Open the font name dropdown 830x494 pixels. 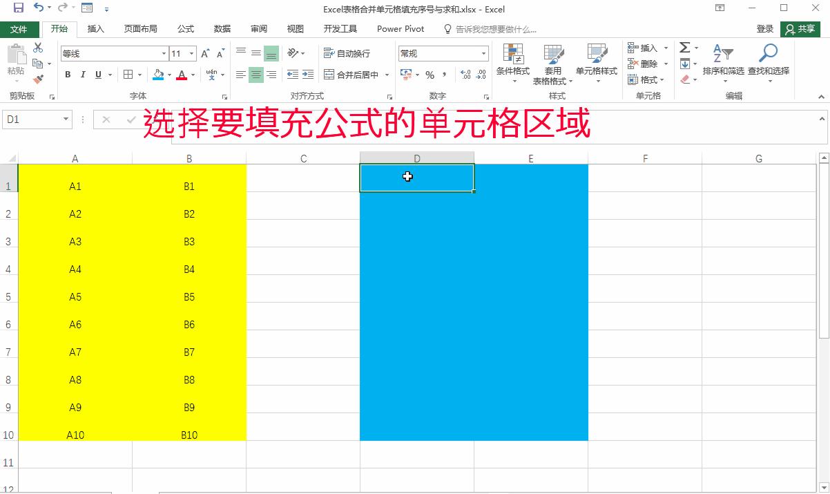point(164,53)
